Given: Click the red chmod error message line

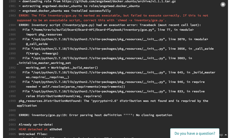Looking at the screenshot, I should tap(113, 15).
